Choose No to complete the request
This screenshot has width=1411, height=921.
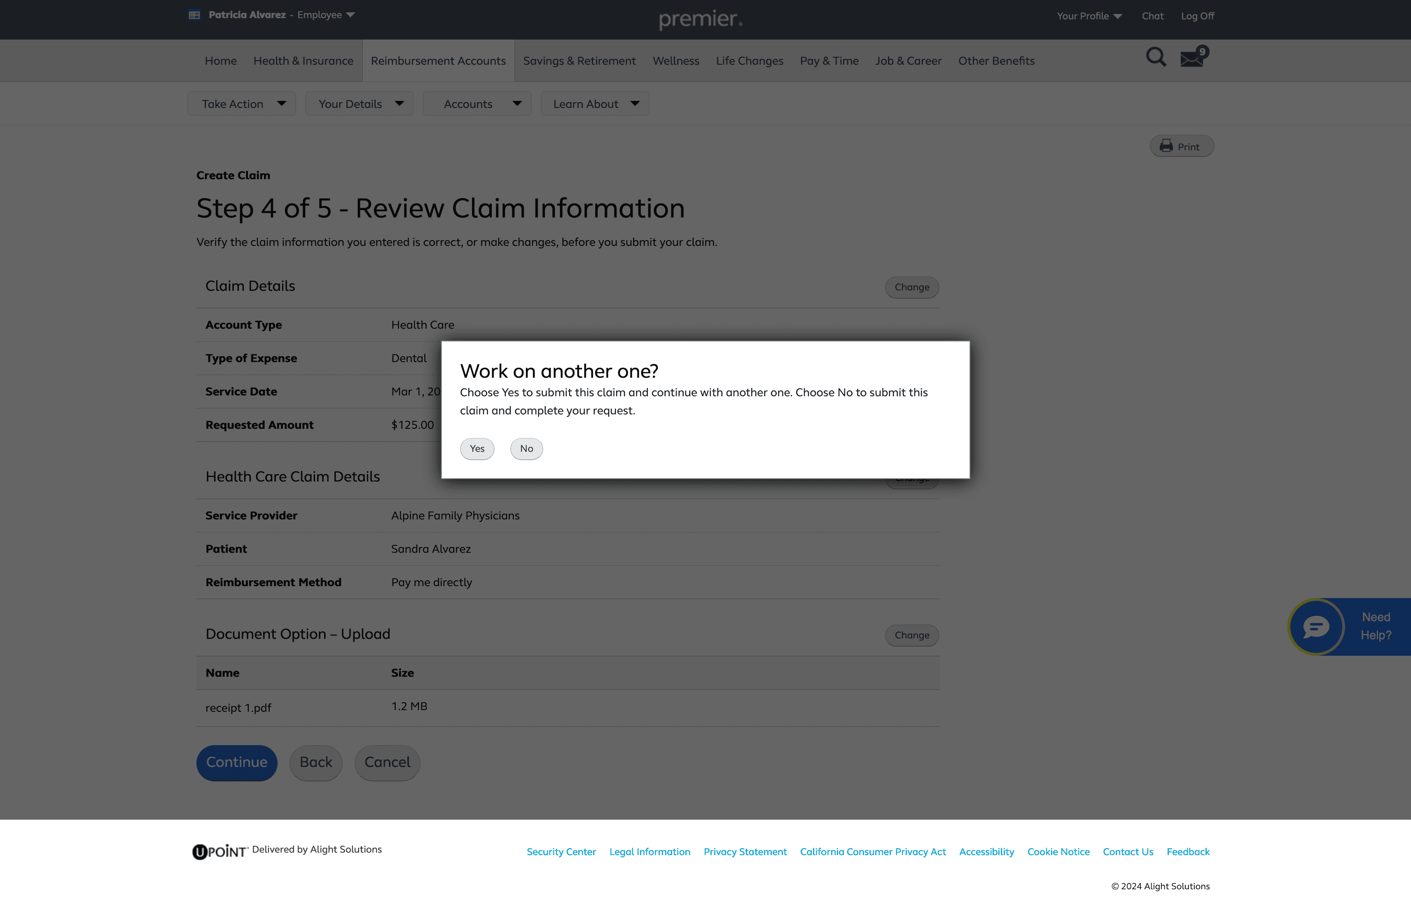pos(526,449)
